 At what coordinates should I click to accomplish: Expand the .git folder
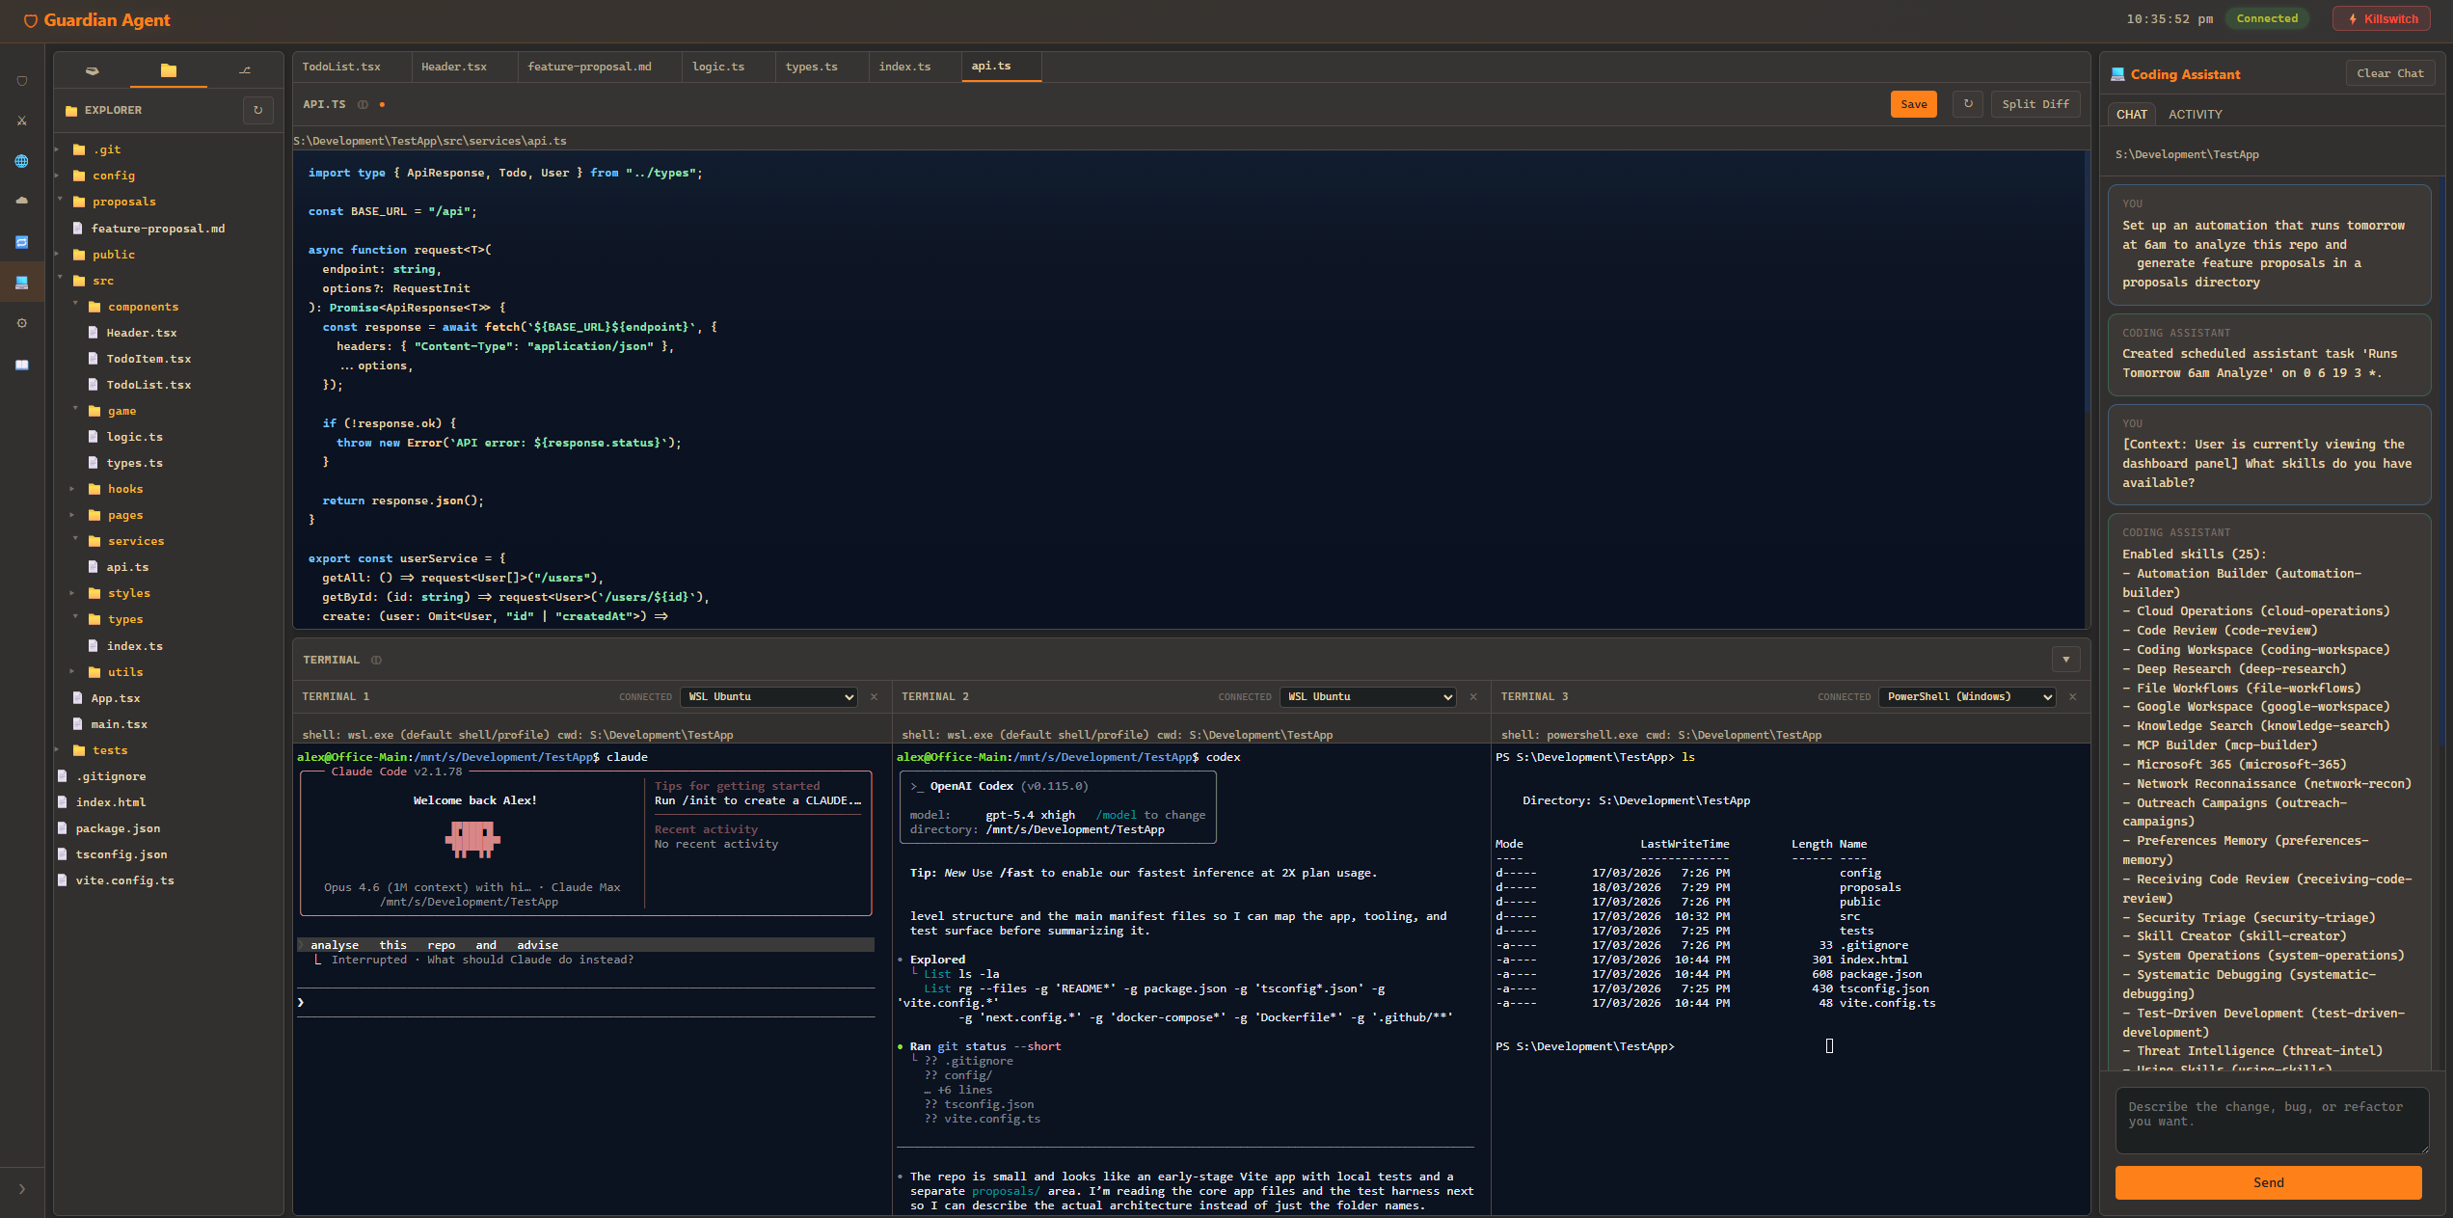[x=58, y=149]
